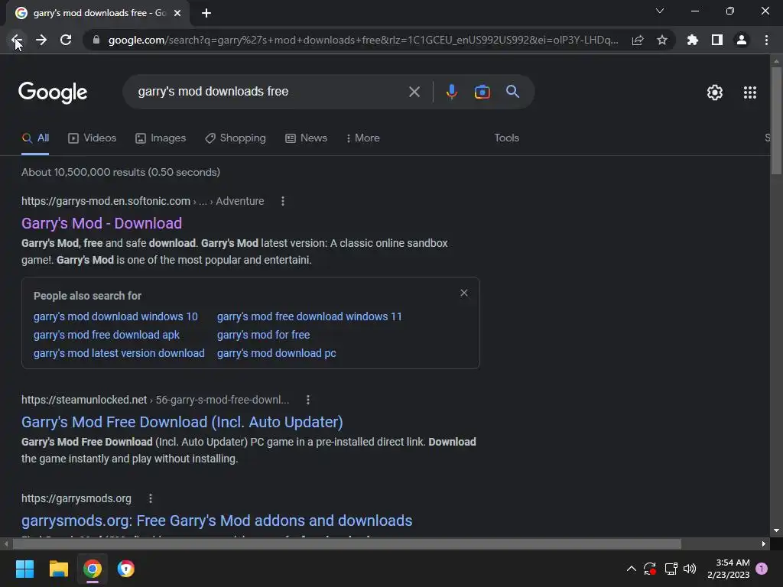Click the steamunlocked.net URL text

[x=84, y=400]
